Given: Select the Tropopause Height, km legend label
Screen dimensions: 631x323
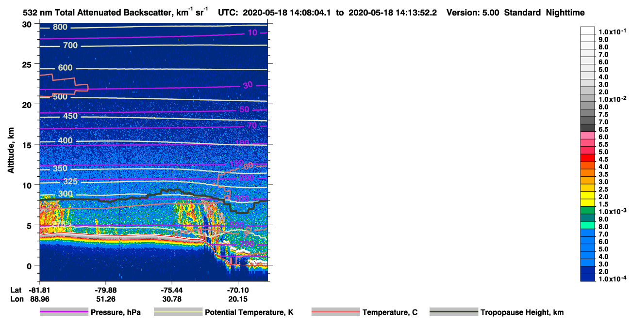Looking at the screenshot, I should pos(522,312).
